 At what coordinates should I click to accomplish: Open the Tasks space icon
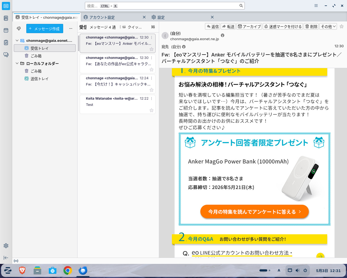pos(6,43)
